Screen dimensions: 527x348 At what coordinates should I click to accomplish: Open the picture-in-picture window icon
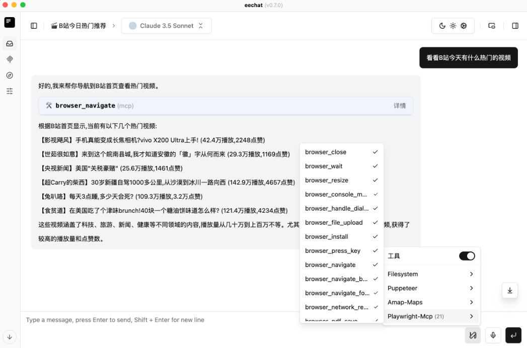492,26
